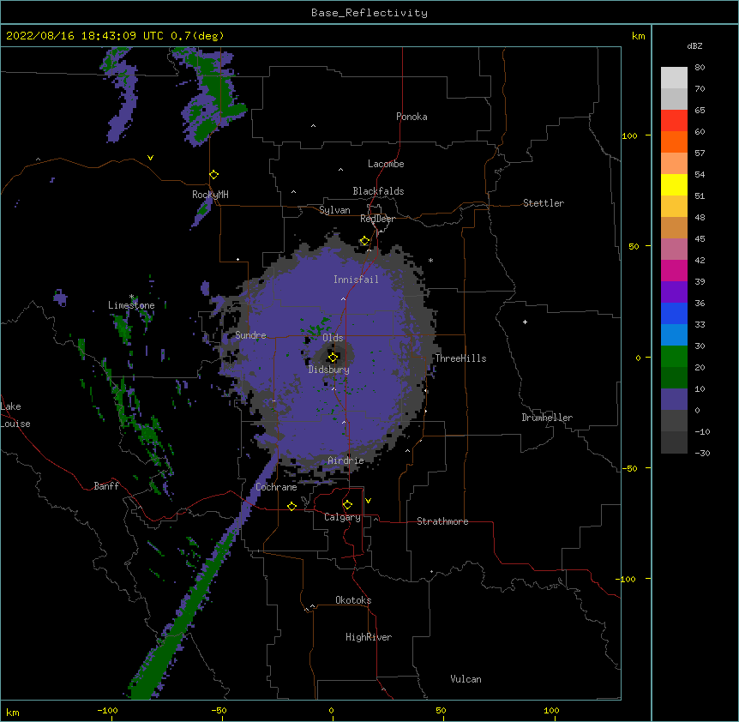Pick the yellow 51-54 dBZ legend swatch
Screen dimensions: 739x722
(674, 184)
